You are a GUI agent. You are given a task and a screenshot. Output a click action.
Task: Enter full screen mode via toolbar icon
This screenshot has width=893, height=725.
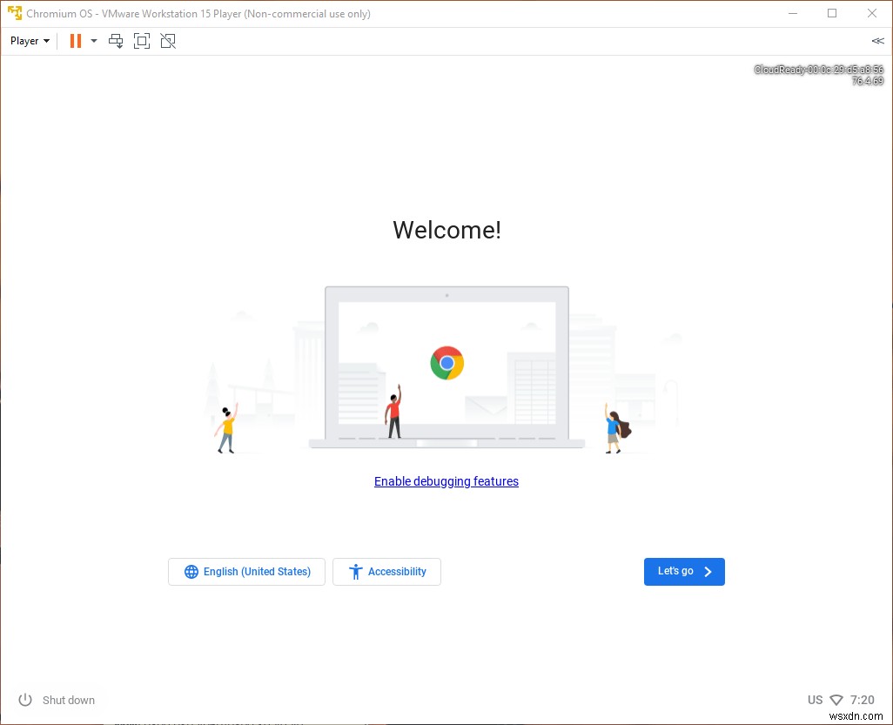pyautogui.click(x=142, y=40)
